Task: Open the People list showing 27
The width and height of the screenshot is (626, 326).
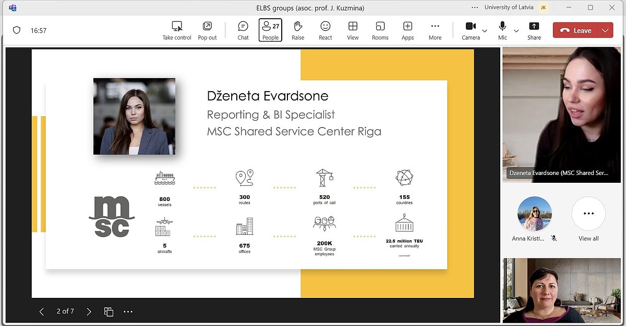Action: 270,30
